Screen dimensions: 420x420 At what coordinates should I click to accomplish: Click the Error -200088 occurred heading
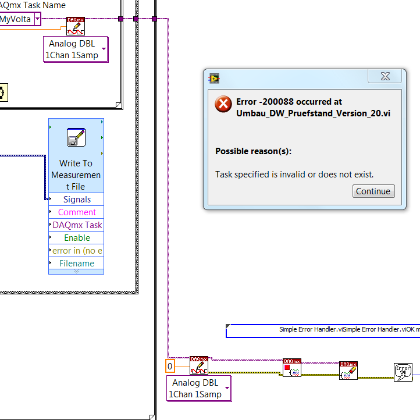click(313, 108)
